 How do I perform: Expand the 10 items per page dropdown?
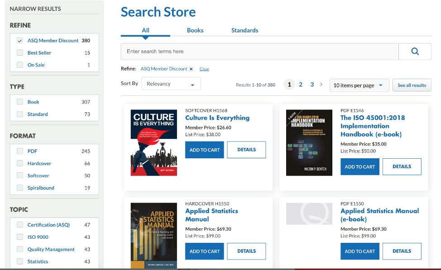tap(359, 85)
